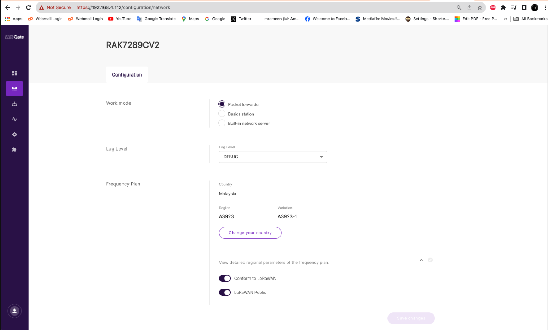Open the browser extensions puzzle icon

(503, 7)
